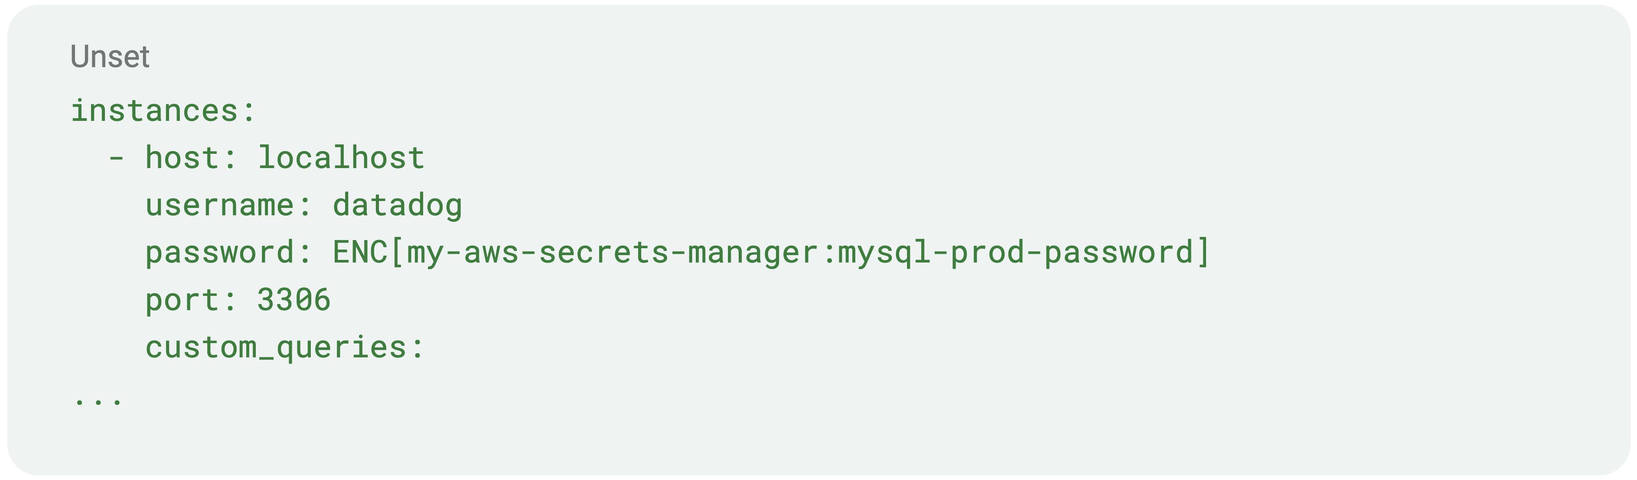Click the opening bracket after ENC

coord(397,252)
